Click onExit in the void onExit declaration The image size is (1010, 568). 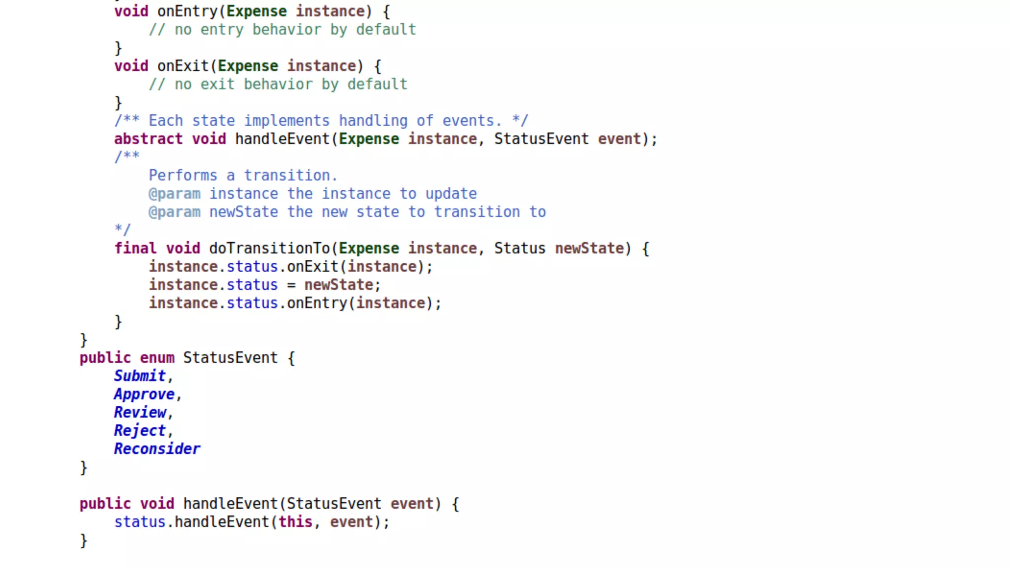(x=183, y=66)
